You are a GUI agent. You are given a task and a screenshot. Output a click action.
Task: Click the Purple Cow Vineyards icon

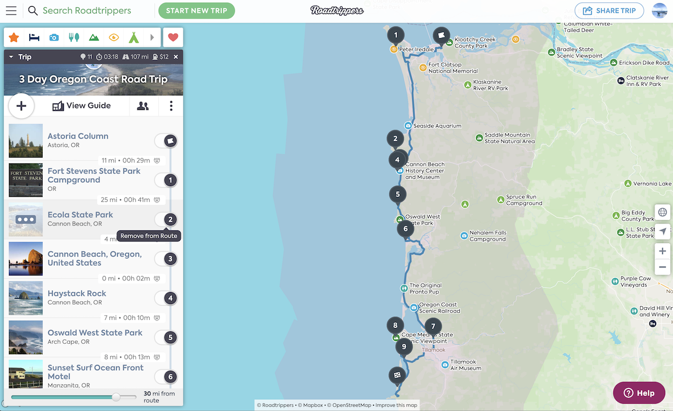point(615,280)
